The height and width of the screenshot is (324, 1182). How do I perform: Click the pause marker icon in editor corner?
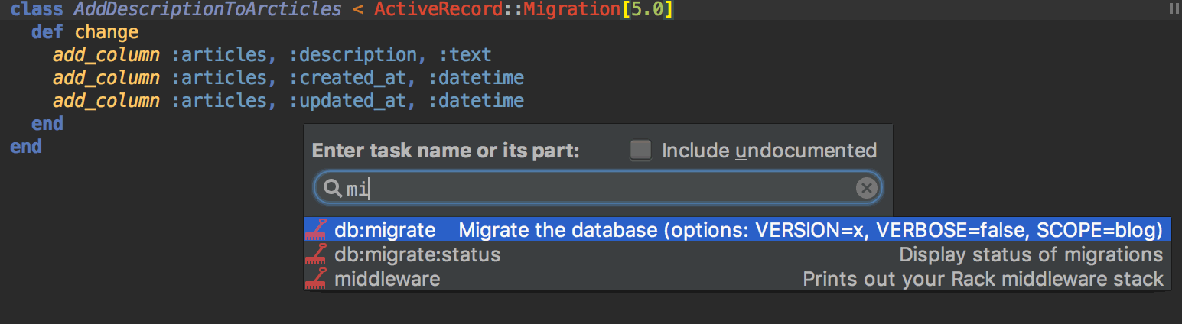tap(1174, 8)
